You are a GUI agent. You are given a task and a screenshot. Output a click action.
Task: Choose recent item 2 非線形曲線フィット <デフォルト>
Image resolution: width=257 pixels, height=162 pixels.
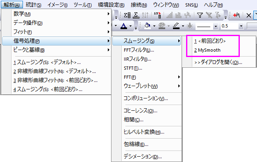point(56,71)
